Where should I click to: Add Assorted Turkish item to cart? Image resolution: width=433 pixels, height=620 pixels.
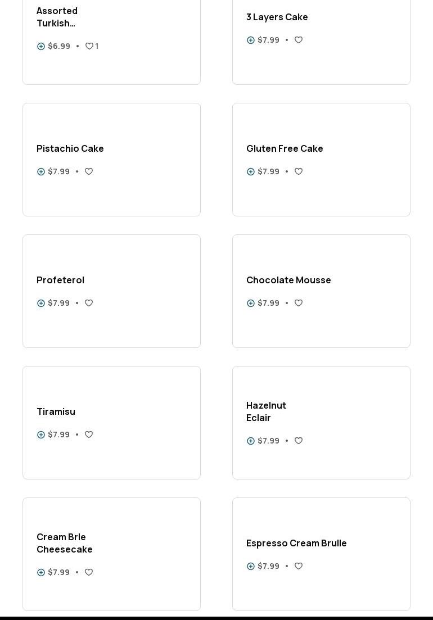[41, 47]
